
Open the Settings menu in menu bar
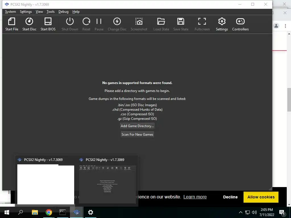point(26,12)
